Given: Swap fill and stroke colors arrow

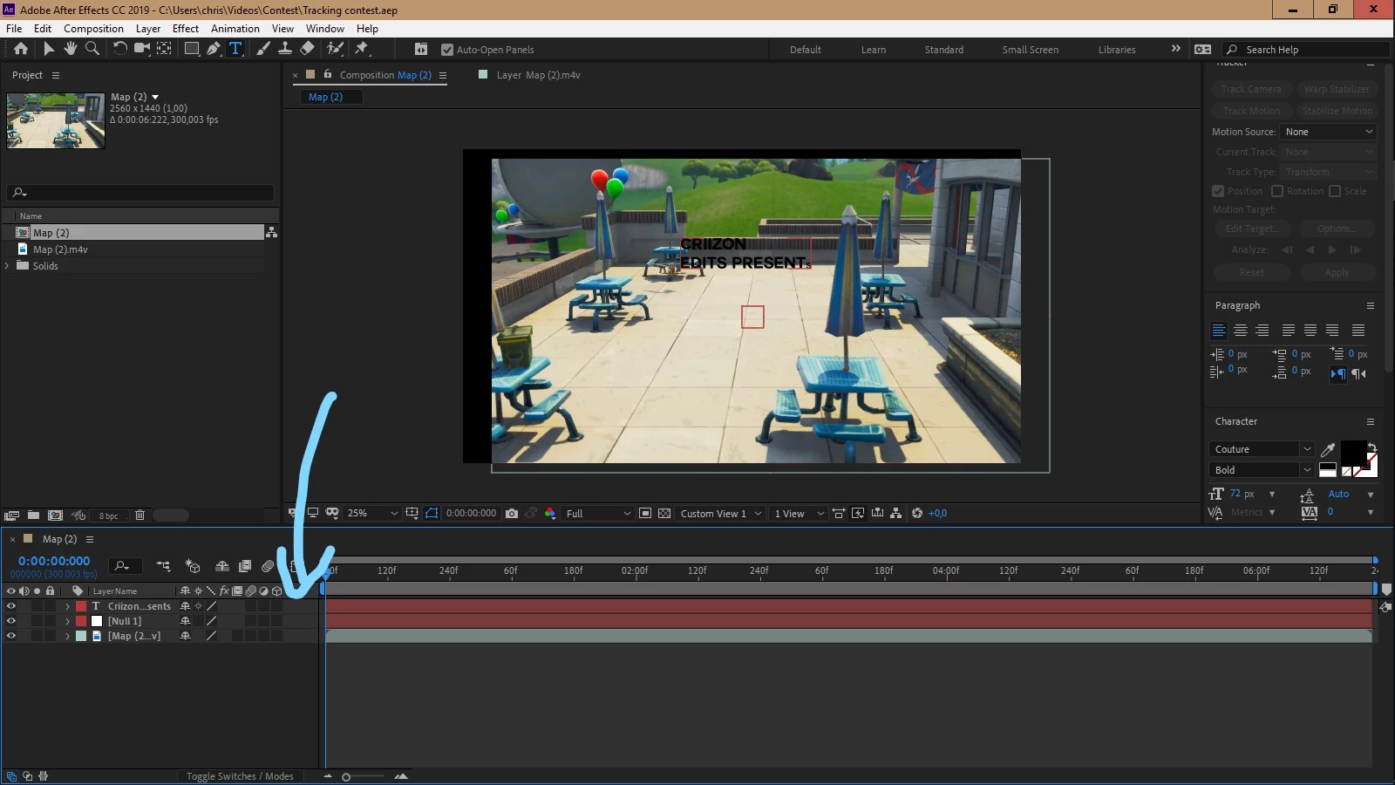Looking at the screenshot, I should pos(1371,447).
